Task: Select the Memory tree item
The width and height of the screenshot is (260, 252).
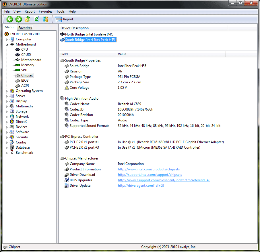Action: (28, 65)
